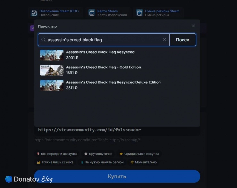This screenshot has height=188, width=237.
Task: Click the flag icon by Не нужно менять регион
Action: click(x=82, y=162)
